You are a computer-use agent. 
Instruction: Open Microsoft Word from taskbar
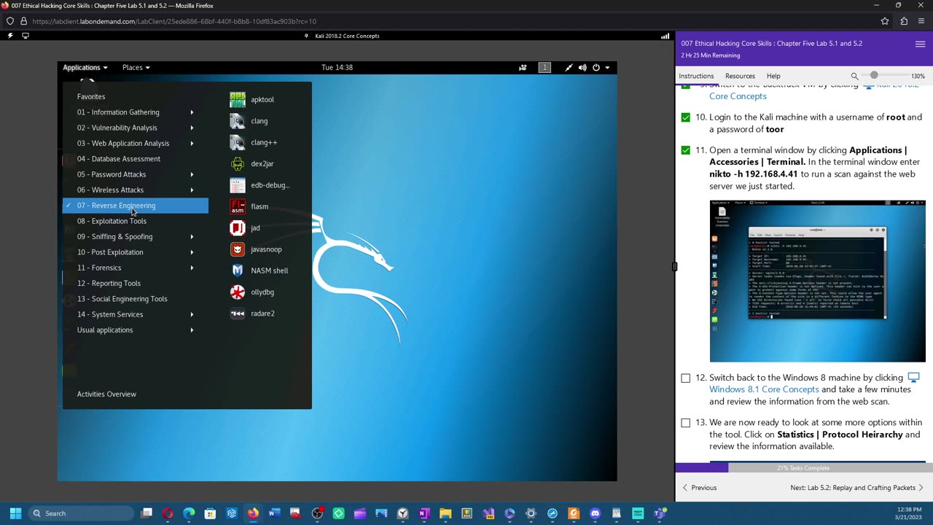[273, 513]
